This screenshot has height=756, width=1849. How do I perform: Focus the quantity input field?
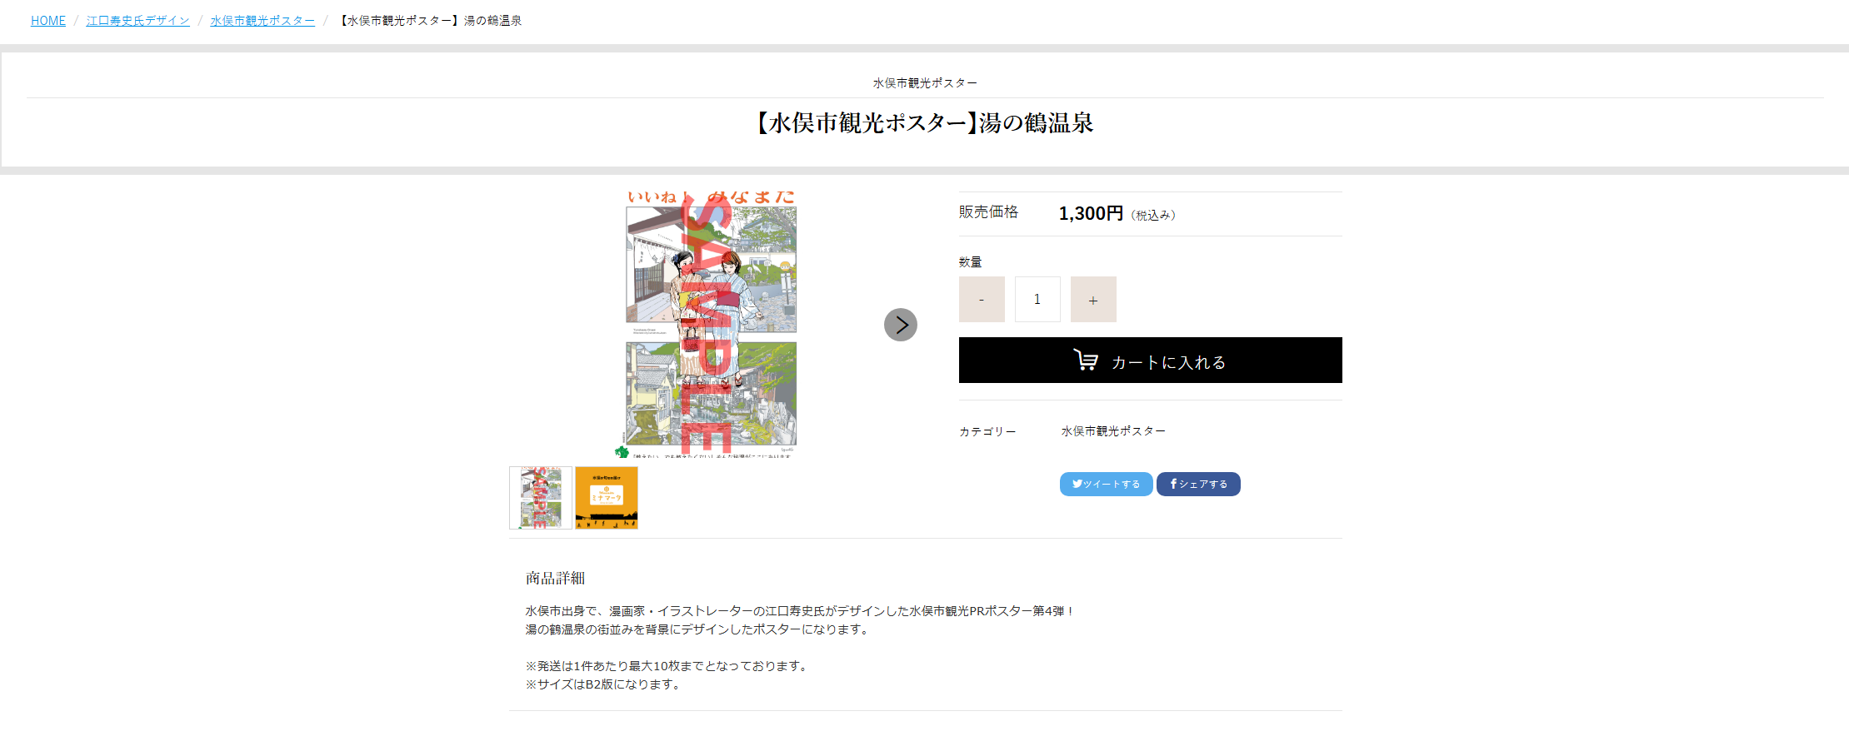pos(1037,300)
